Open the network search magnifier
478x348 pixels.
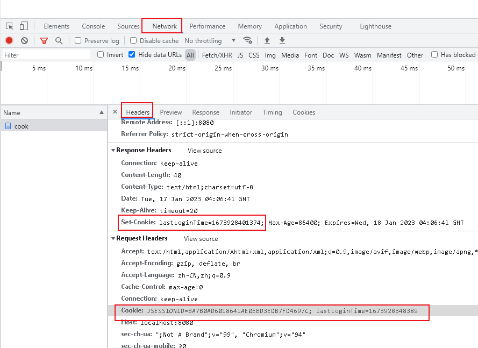pos(59,40)
